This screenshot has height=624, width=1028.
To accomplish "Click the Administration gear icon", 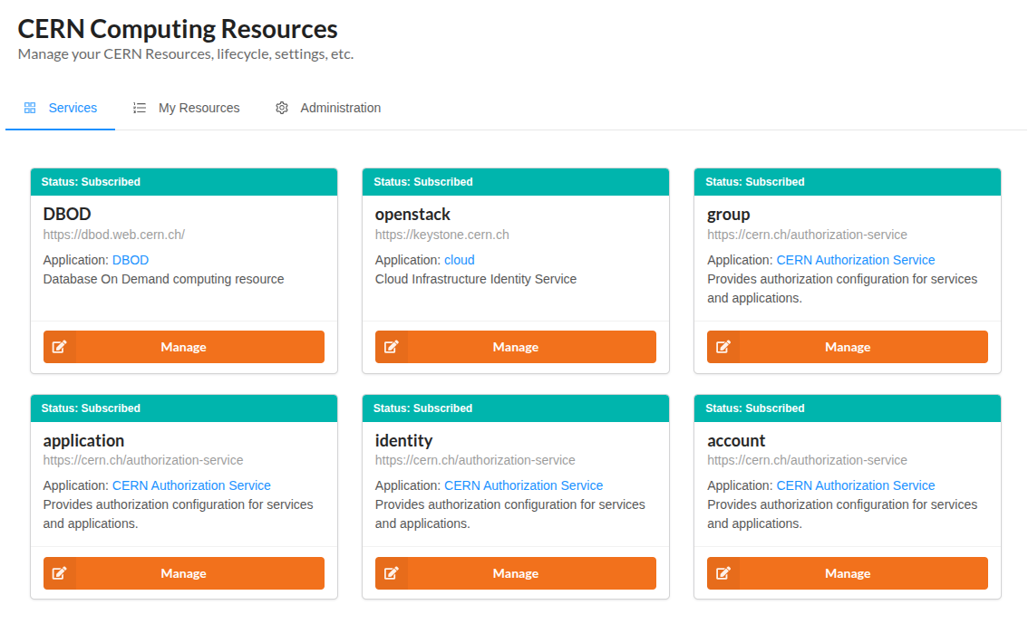I will coord(282,108).
